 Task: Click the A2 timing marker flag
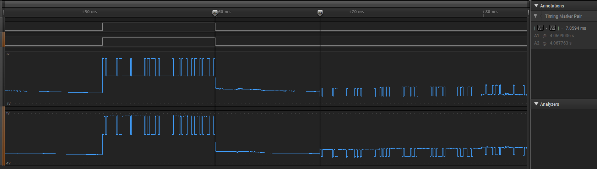[320, 13]
